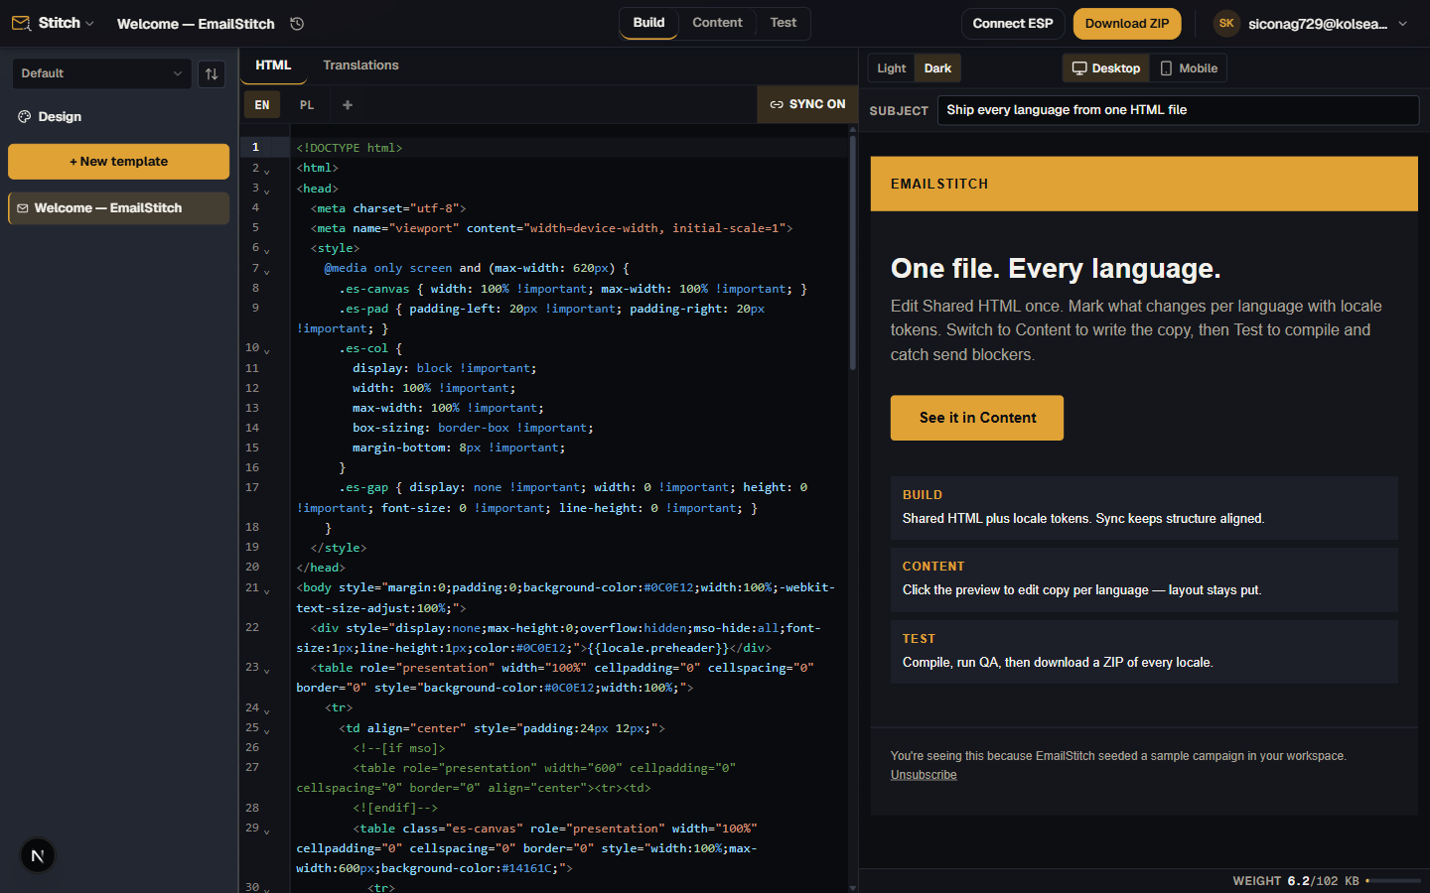
Task: Click the <!DOCTYPE html> code line
Action: [350, 148]
